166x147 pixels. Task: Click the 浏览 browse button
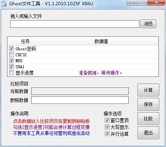coord(148,24)
